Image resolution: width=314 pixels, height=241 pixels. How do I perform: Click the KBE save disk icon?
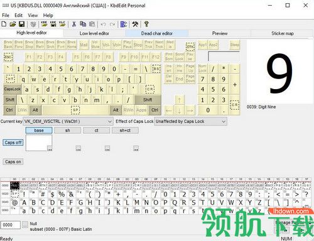click(53, 24)
